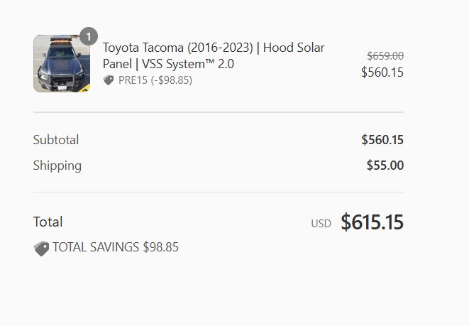This screenshot has width=469, height=326.
Task: Click the USD currency indicator
Action: [x=321, y=224]
